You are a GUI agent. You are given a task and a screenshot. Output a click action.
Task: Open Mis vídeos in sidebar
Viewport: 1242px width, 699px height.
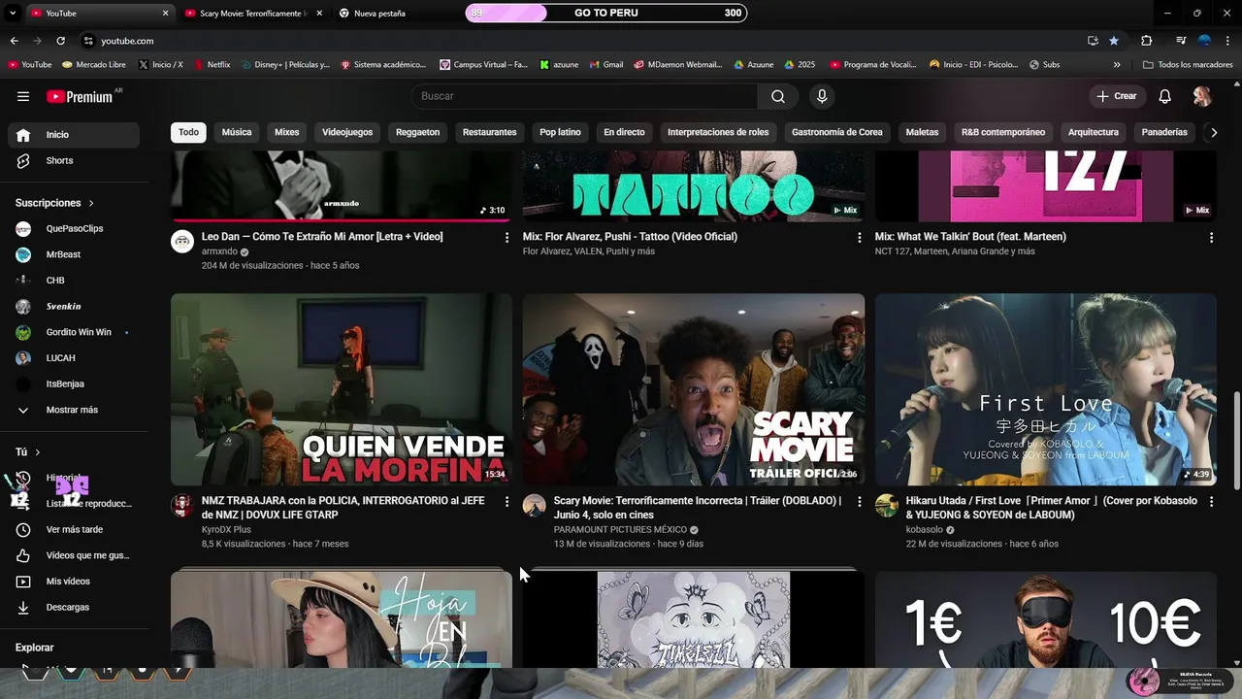click(74, 581)
